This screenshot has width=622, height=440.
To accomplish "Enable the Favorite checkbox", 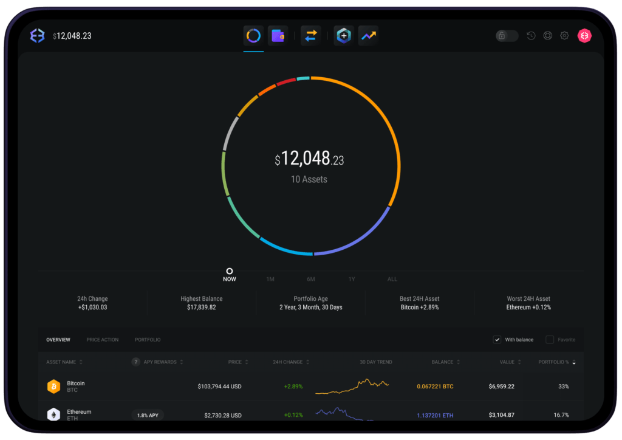I will point(550,340).
